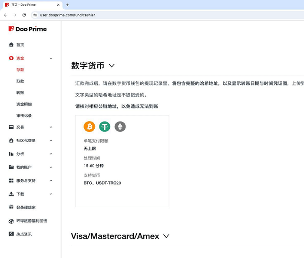304x258 pixels.
Task: Expand the 我的账户 menu chevron
Action: (51, 167)
